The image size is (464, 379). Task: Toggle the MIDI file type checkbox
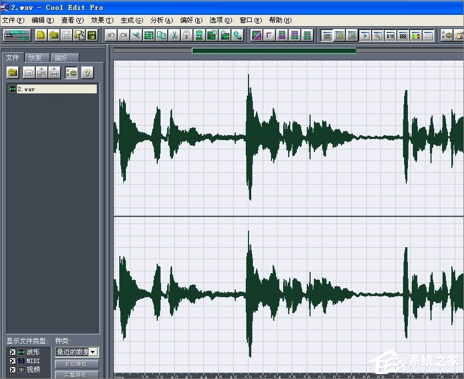point(12,361)
